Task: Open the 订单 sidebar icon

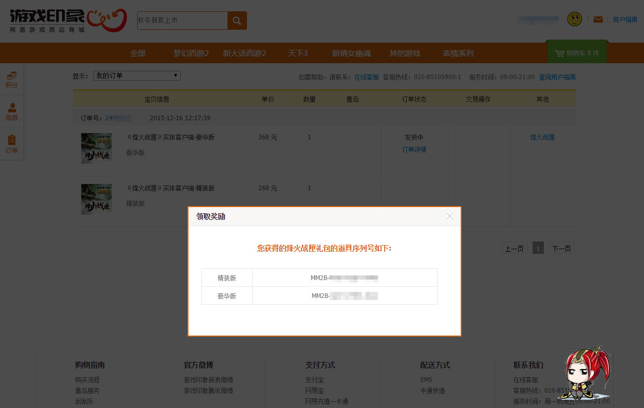Action: click(12, 144)
